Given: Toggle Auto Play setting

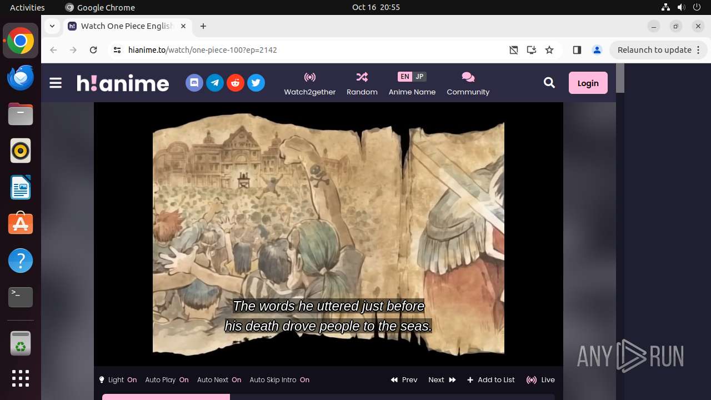Looking at the screenshot, I should tap(167, 380).
